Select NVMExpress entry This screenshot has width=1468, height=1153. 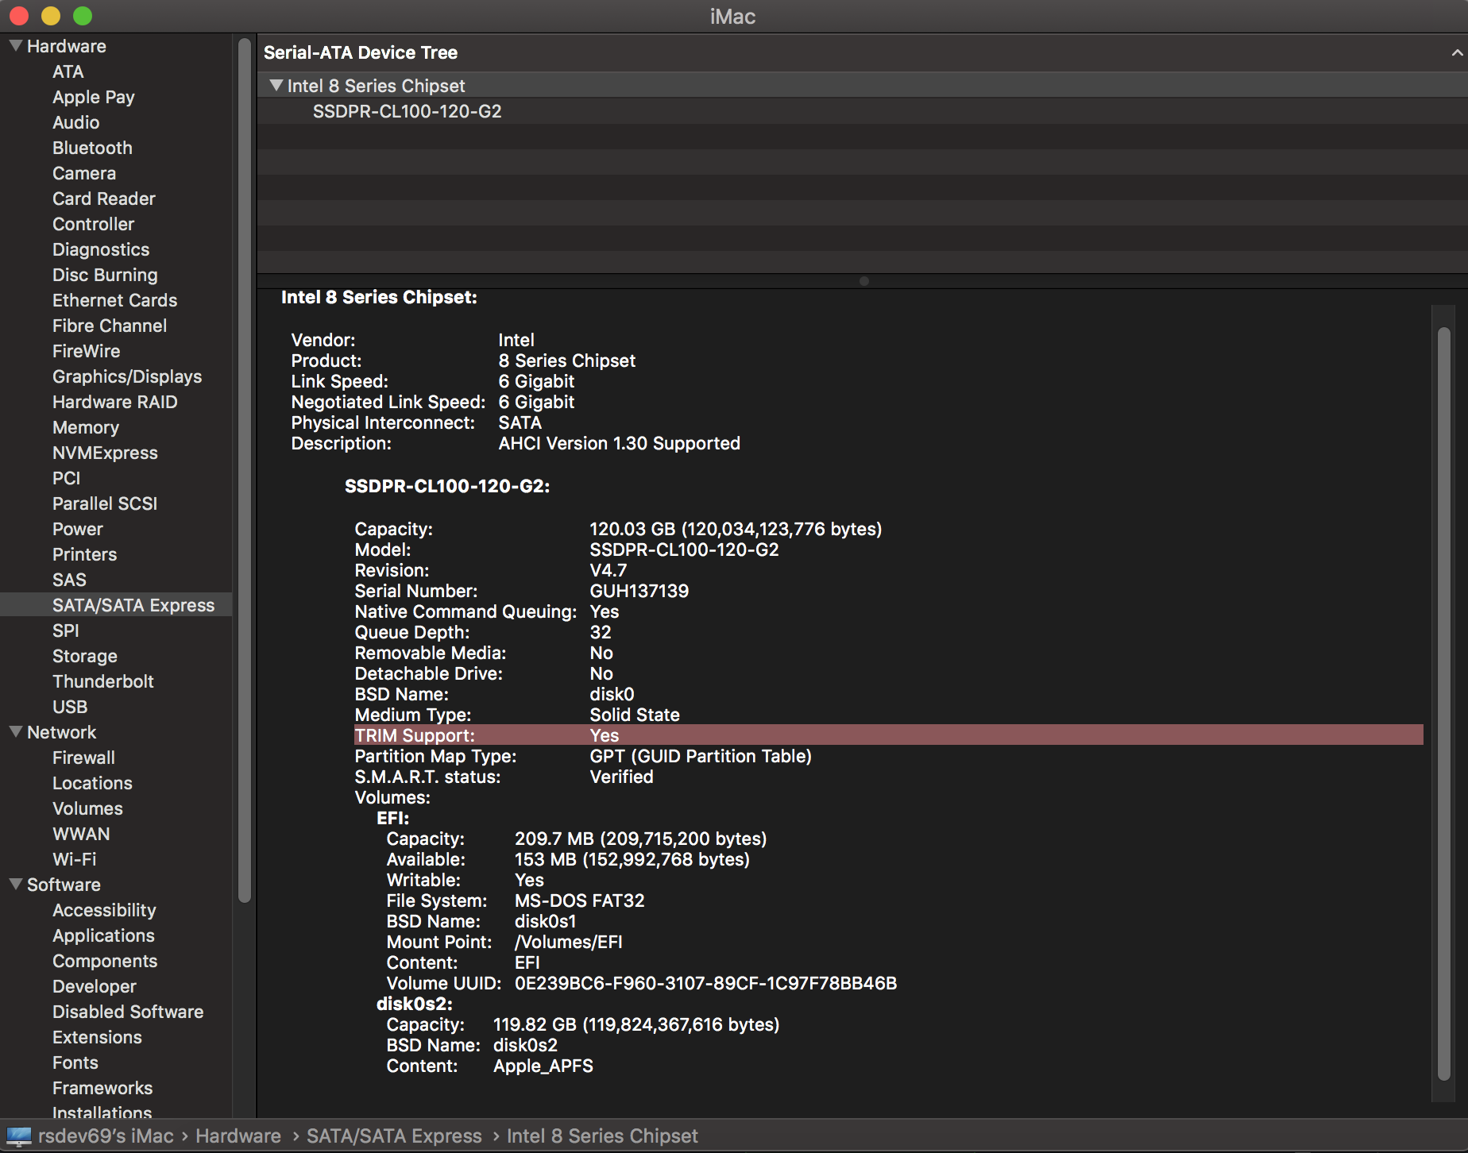pyautogui.click(x=105, y=453)
